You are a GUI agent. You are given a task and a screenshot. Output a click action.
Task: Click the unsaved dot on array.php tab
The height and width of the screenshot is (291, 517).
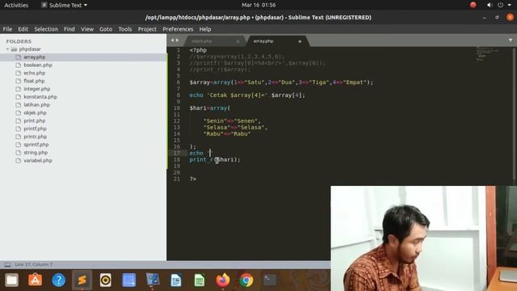click(x=300, y=41)
